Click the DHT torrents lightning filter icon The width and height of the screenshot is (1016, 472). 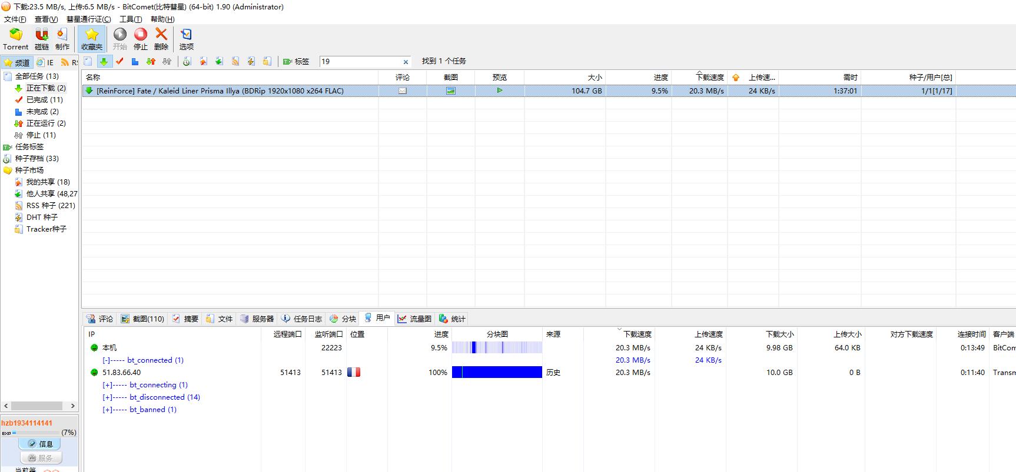tap(251, 61)
